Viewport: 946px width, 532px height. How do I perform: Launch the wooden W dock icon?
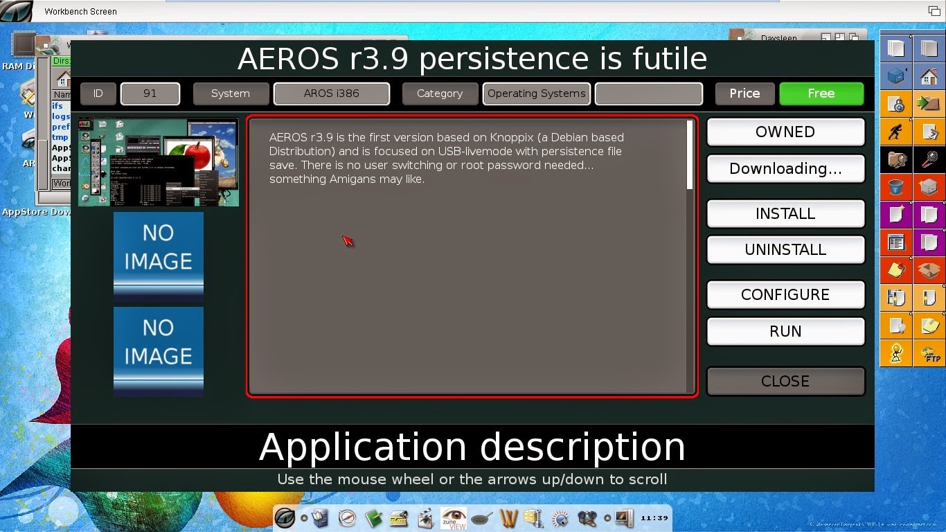(x=508, y=517)
